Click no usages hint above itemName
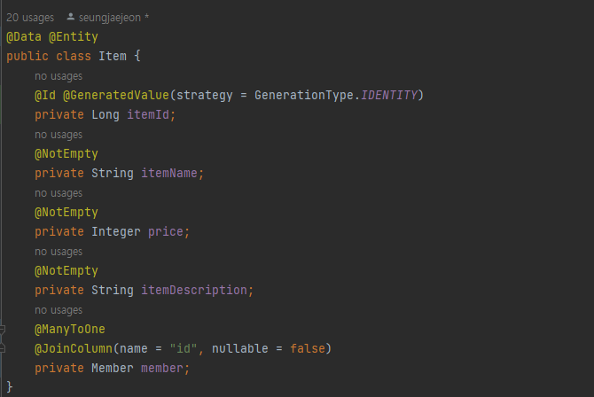 [59, 135]
